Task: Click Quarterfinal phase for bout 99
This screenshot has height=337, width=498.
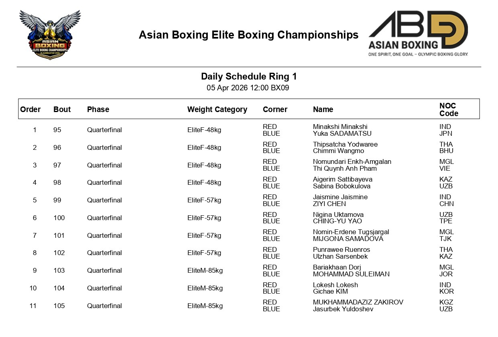Action: tap(104, 200)
